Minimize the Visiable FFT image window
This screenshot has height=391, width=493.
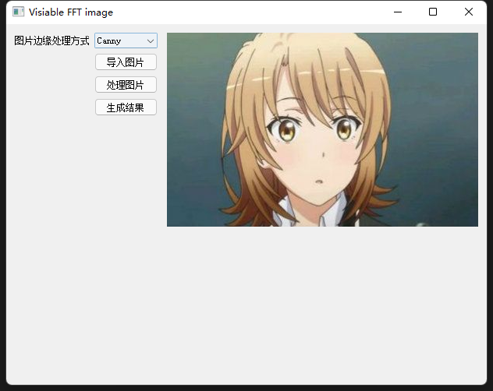[398, 12]
